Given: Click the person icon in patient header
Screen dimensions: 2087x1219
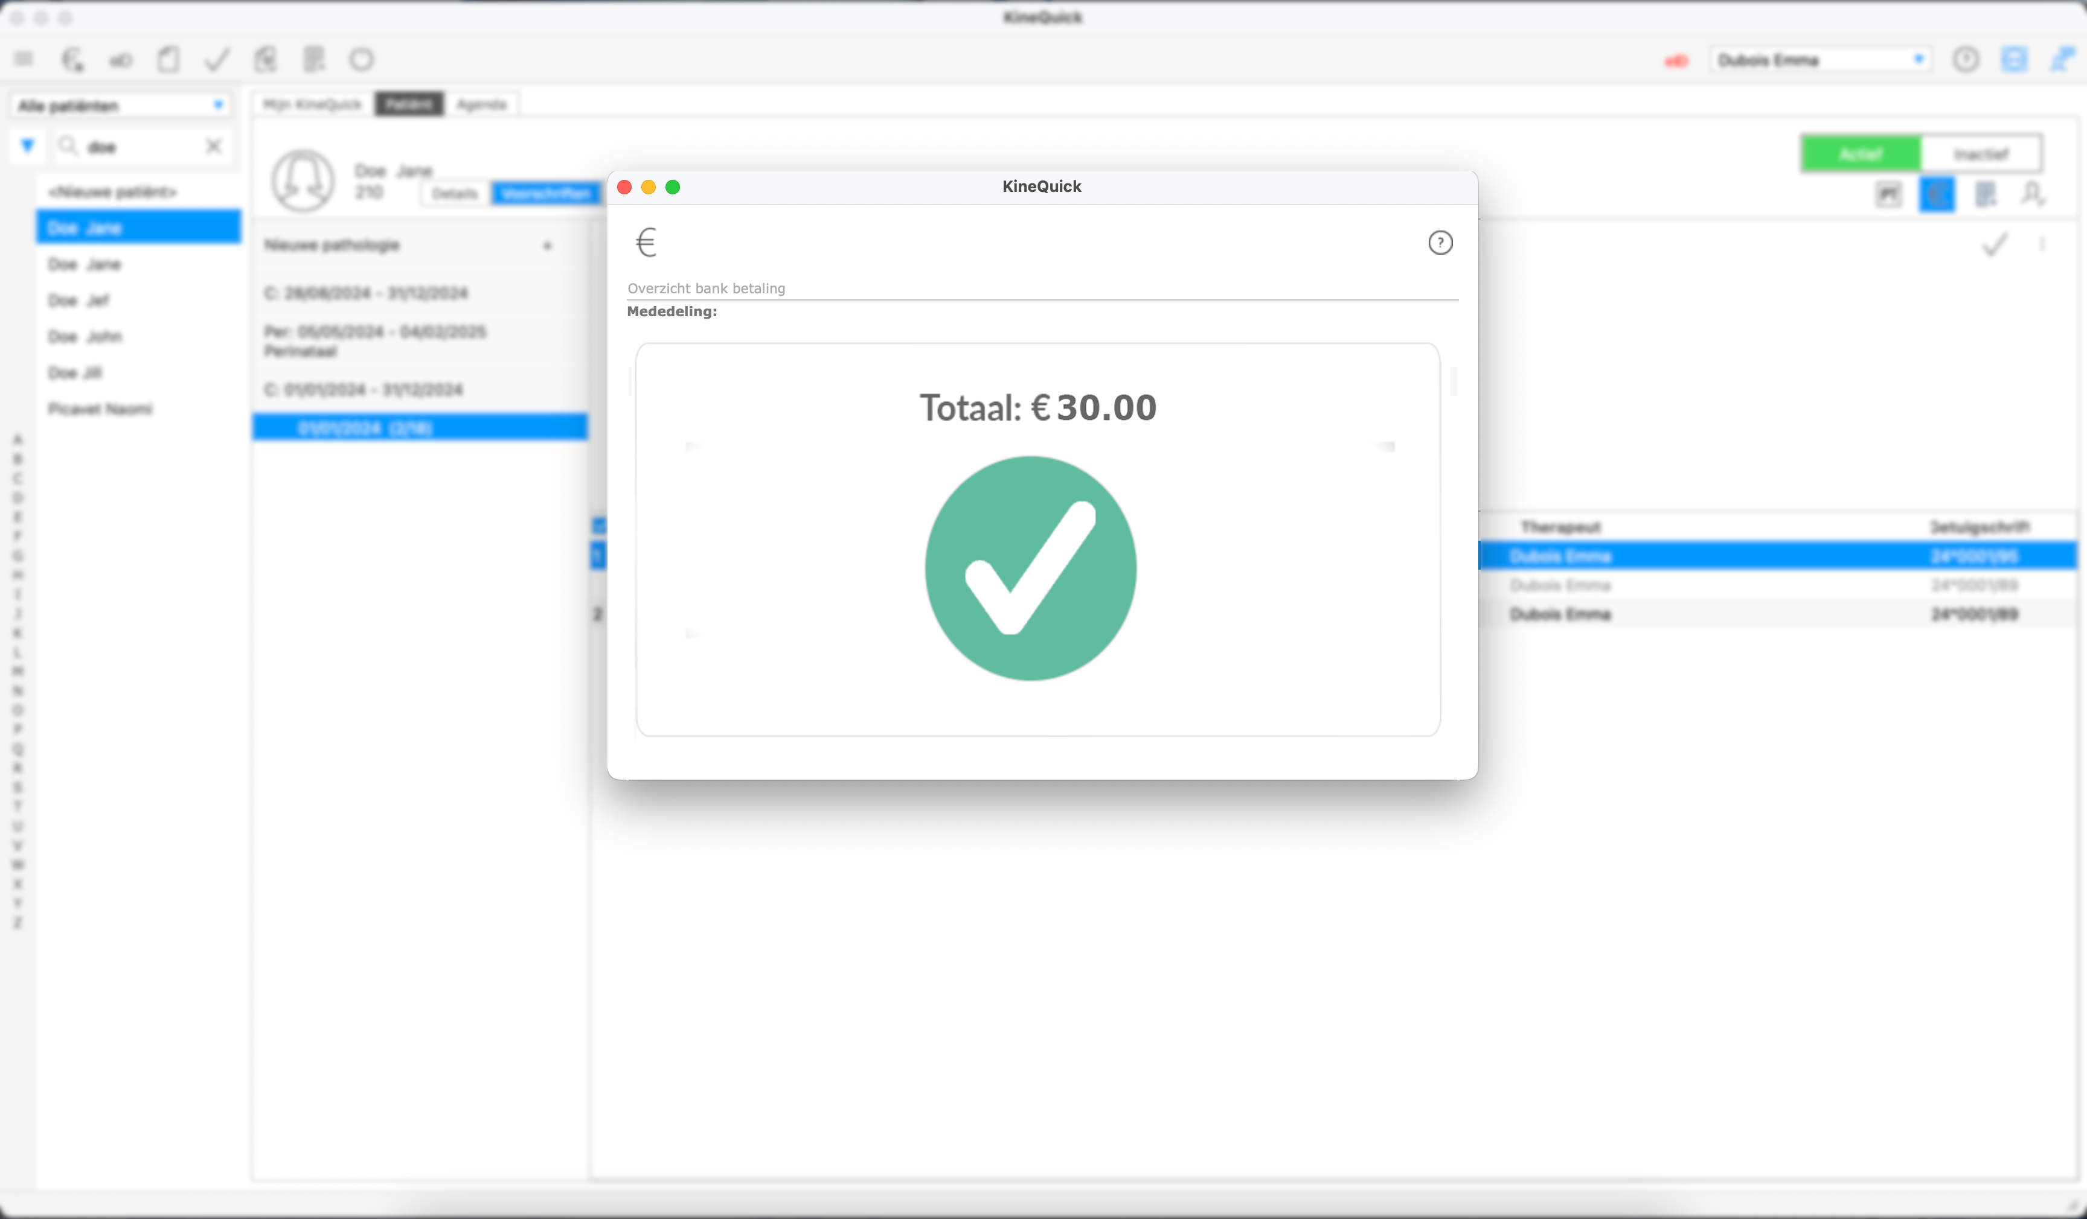Looking at the screenshot, I should tap(2033, 196).
